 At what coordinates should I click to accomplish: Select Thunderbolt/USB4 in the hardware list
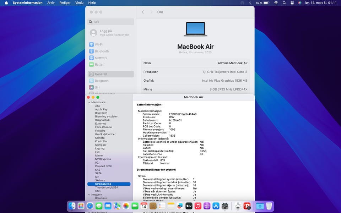pos(107,187)
